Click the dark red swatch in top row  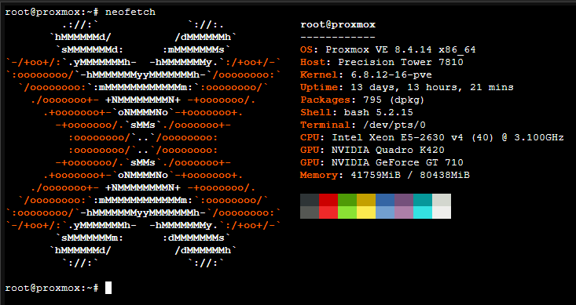(328, 200)
